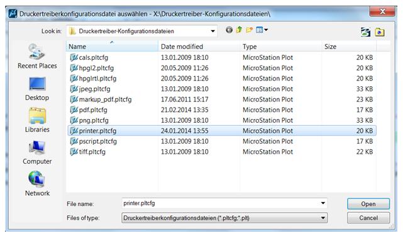Click the tiff.pltcfg file icon
Viewport: 403px width, 238px height.
point(74,152)
